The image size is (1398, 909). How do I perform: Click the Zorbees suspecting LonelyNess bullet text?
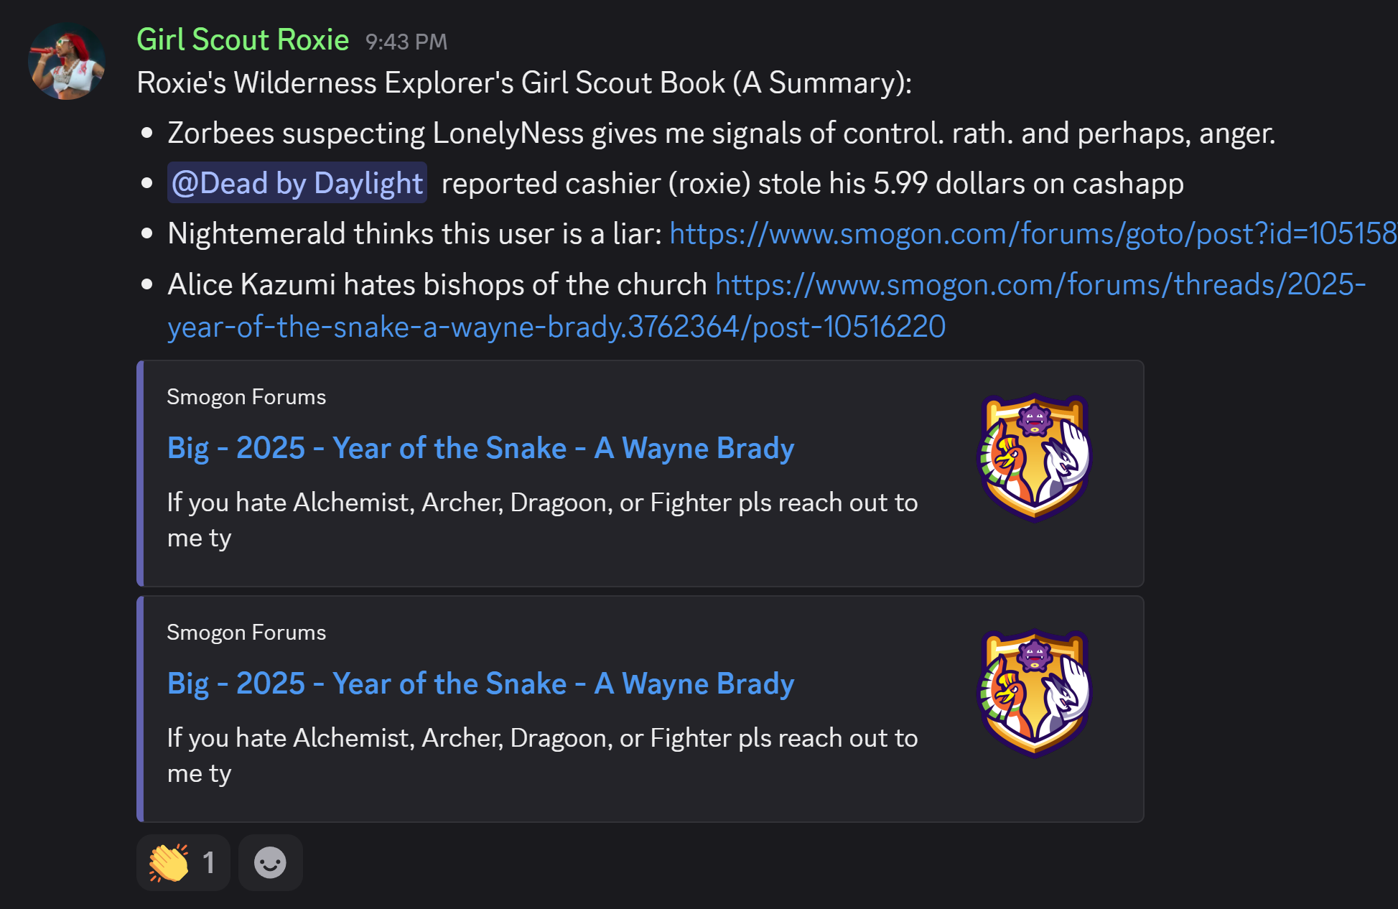[x=721, y=134]
